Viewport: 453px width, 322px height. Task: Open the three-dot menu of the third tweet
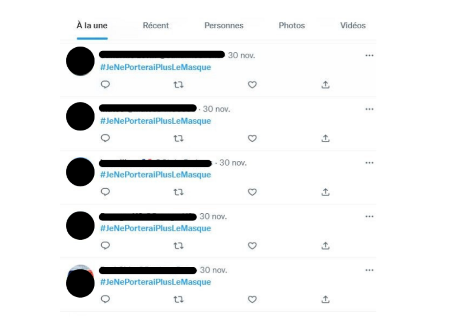pyautogui.click(x=369, y=163)
